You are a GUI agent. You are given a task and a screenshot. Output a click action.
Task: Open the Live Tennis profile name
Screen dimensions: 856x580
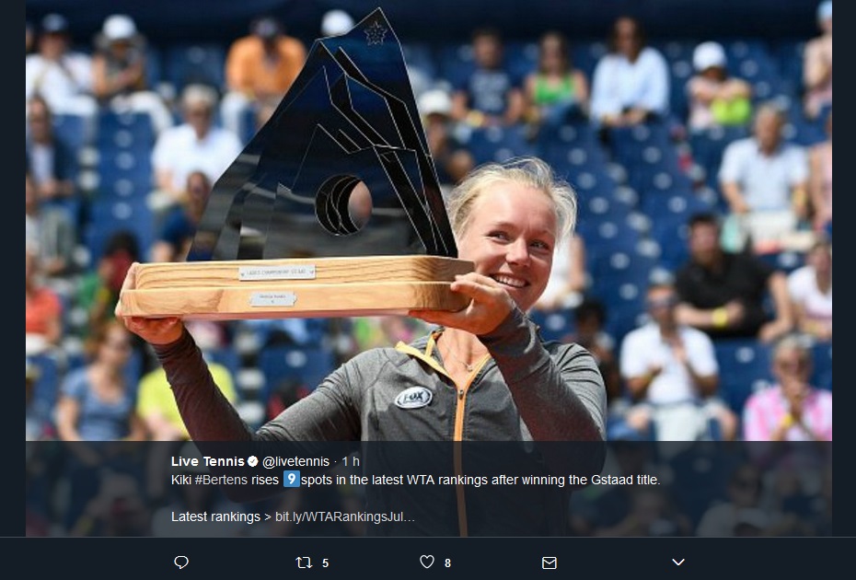point(207,461)
